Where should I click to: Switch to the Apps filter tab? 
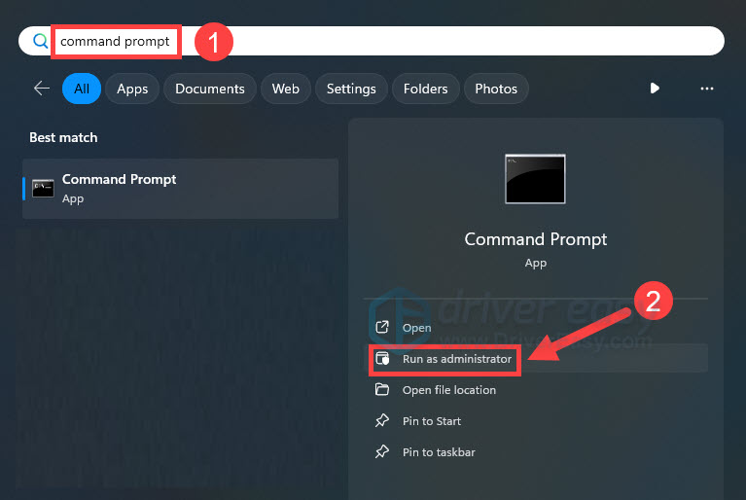(x=132, y=89)
